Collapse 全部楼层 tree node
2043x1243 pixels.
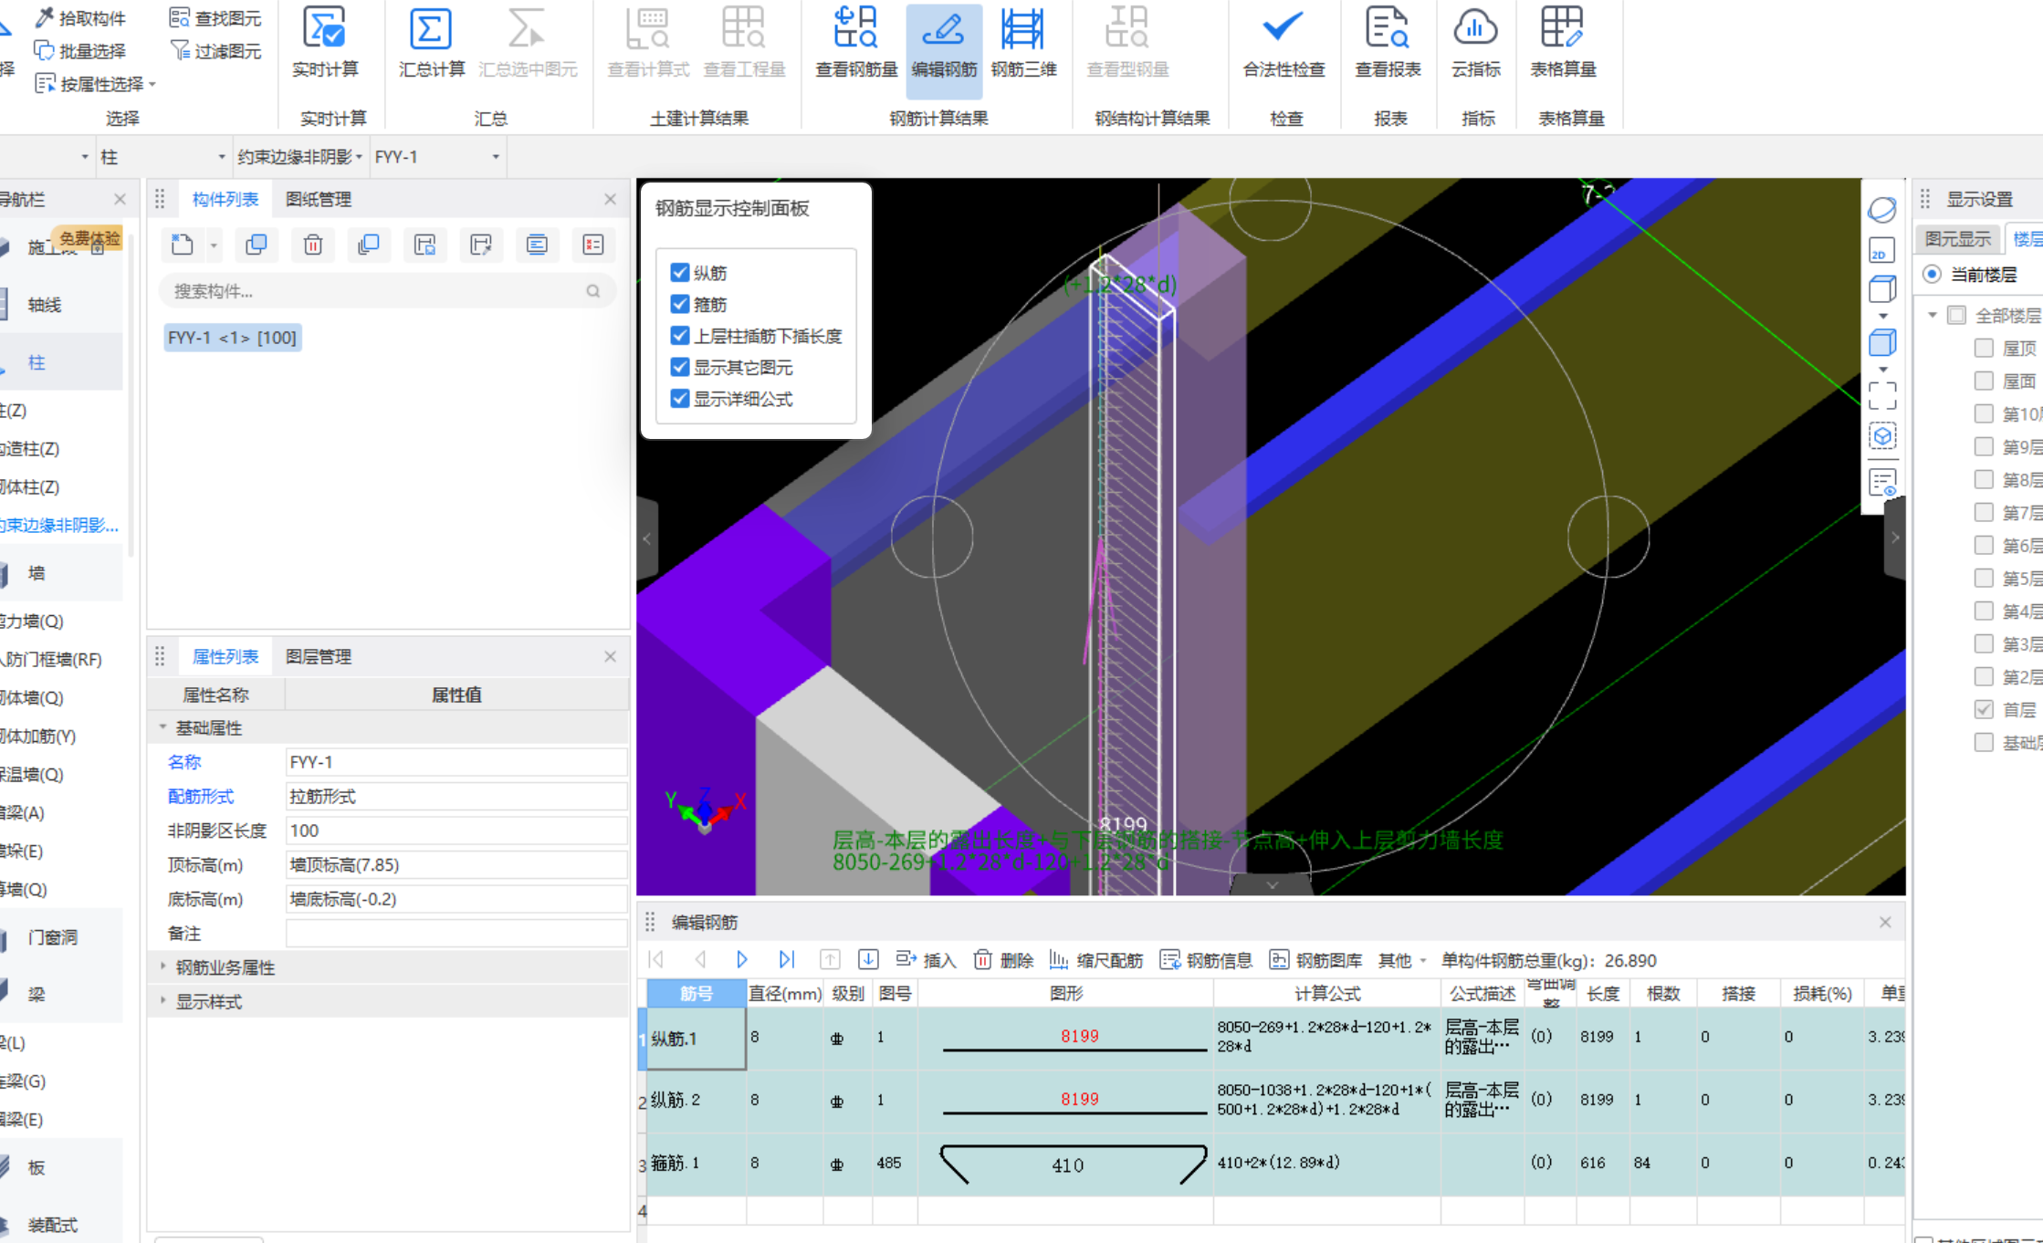pyautogui.click(x=1933, y=315)
